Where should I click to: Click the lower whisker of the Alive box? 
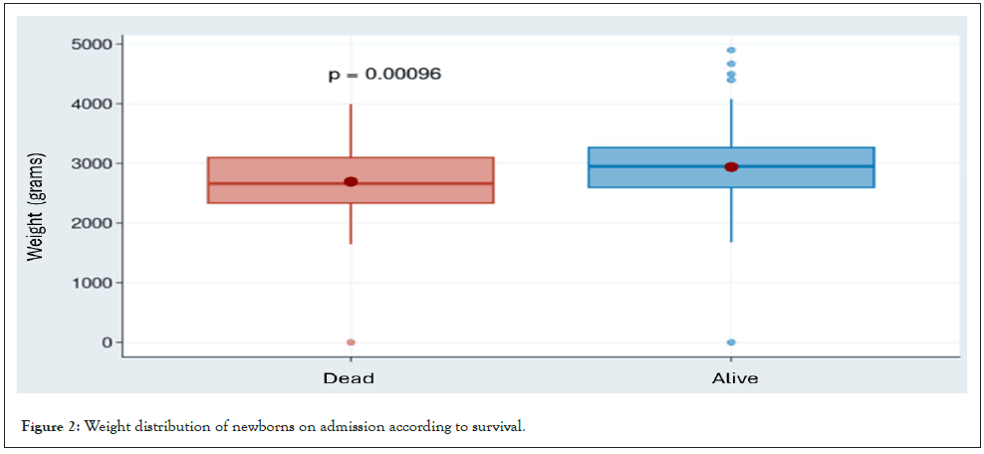pos(731,214)
